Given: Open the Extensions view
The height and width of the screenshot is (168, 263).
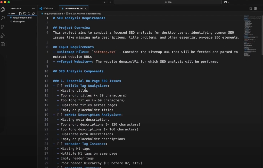Looking at the screenshot, I should [3, 44].
